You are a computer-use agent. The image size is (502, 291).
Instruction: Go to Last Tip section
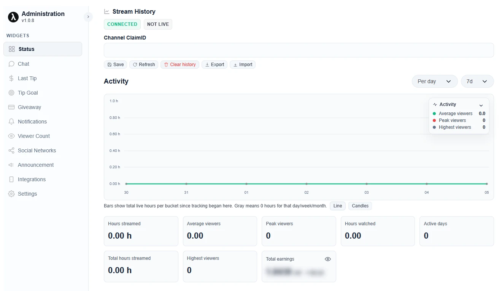pos(43,78)
